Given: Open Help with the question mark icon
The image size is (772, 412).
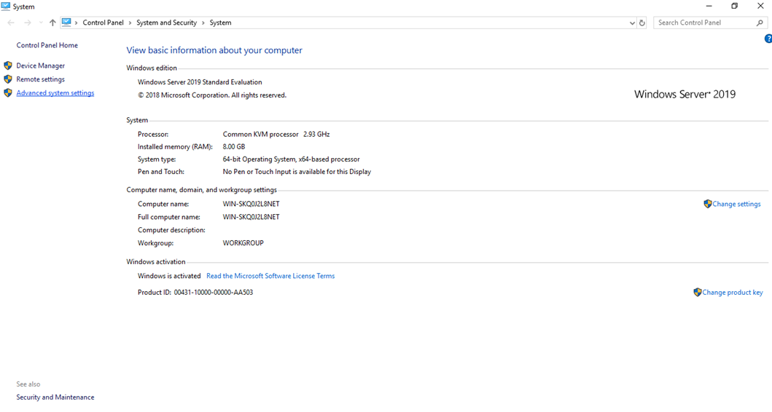Looking at the screenshot, I should point(768,39).
